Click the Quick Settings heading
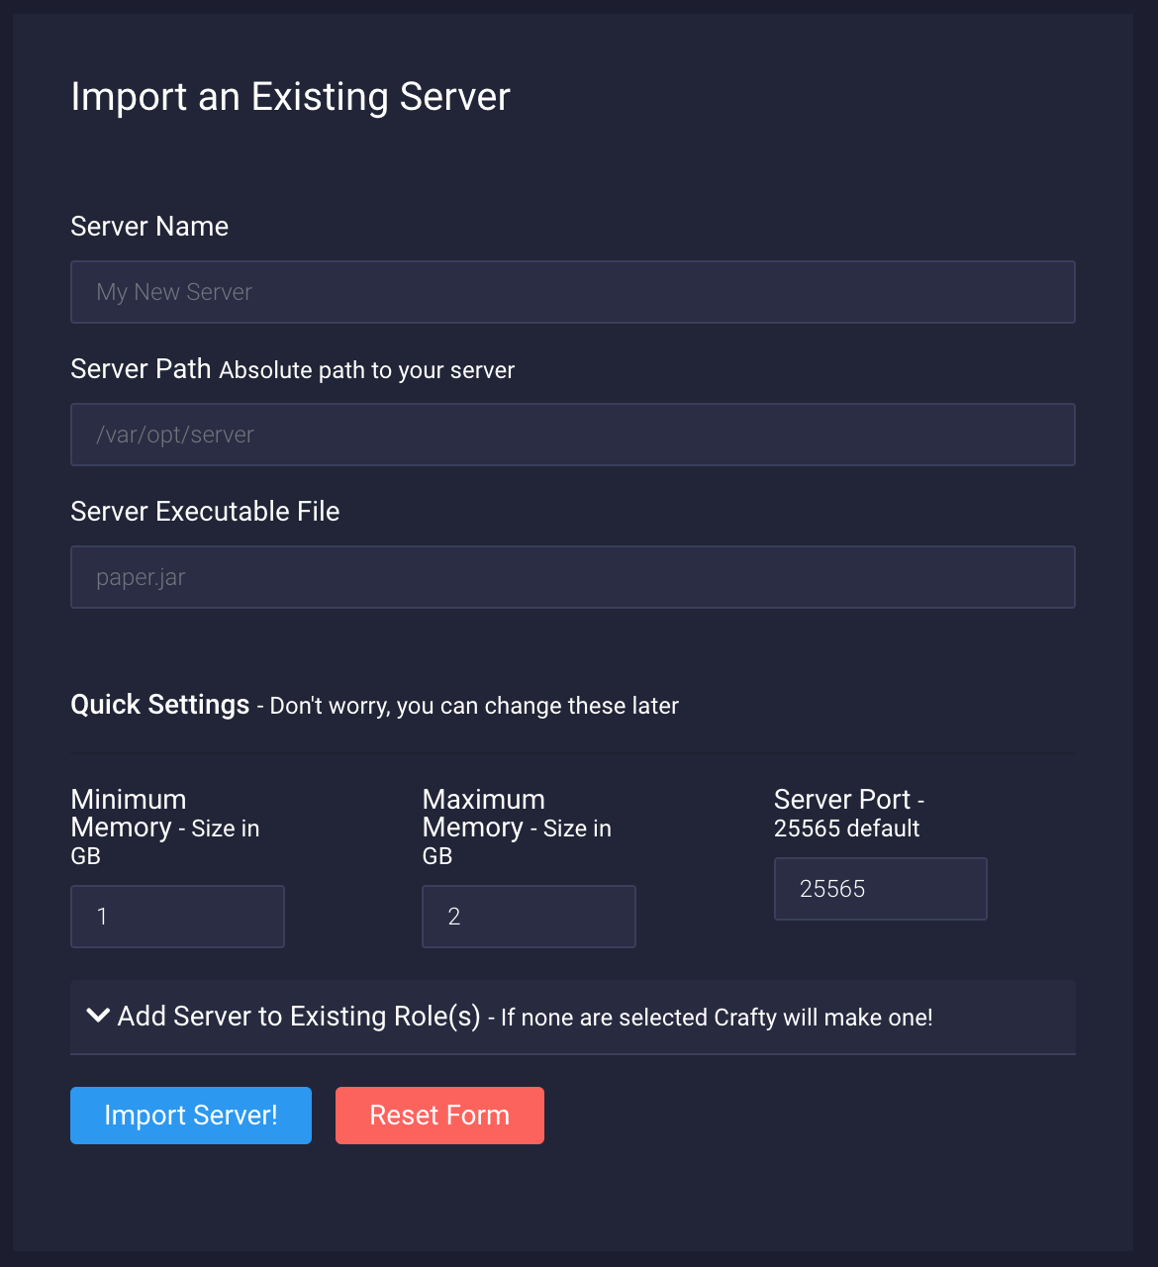This screenshot has width=1158, height=1267. (160, 705)
